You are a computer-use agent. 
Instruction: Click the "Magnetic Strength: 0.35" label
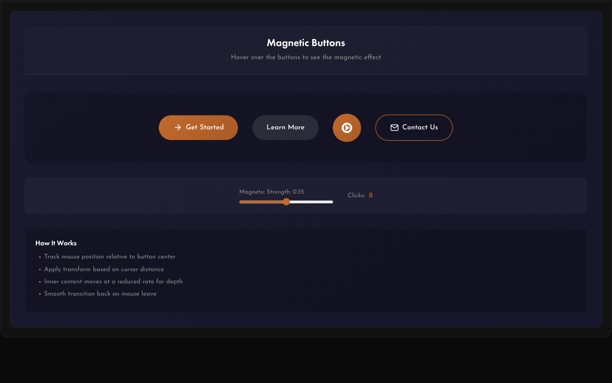click(x=271, y=192)
